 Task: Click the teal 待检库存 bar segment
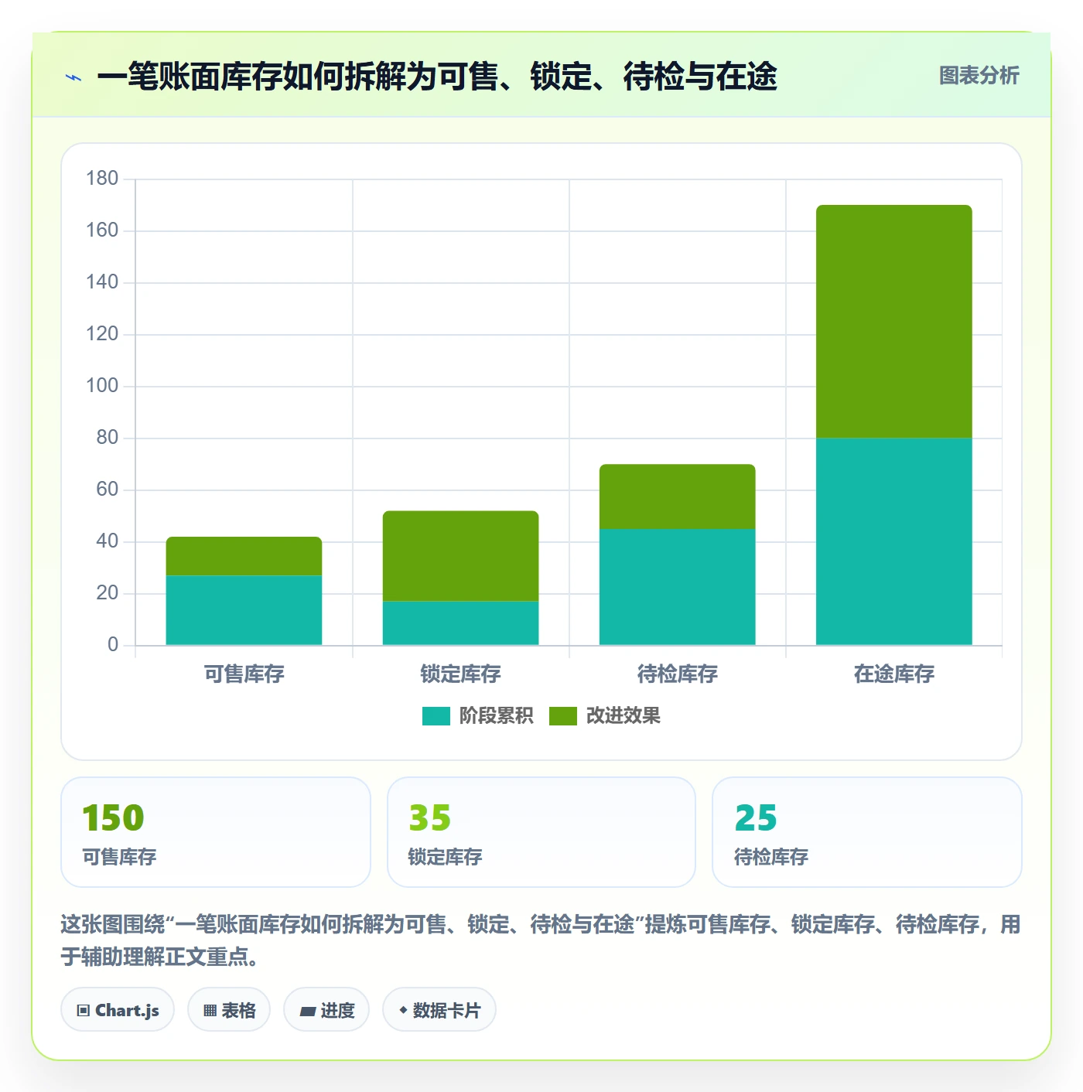678,587
